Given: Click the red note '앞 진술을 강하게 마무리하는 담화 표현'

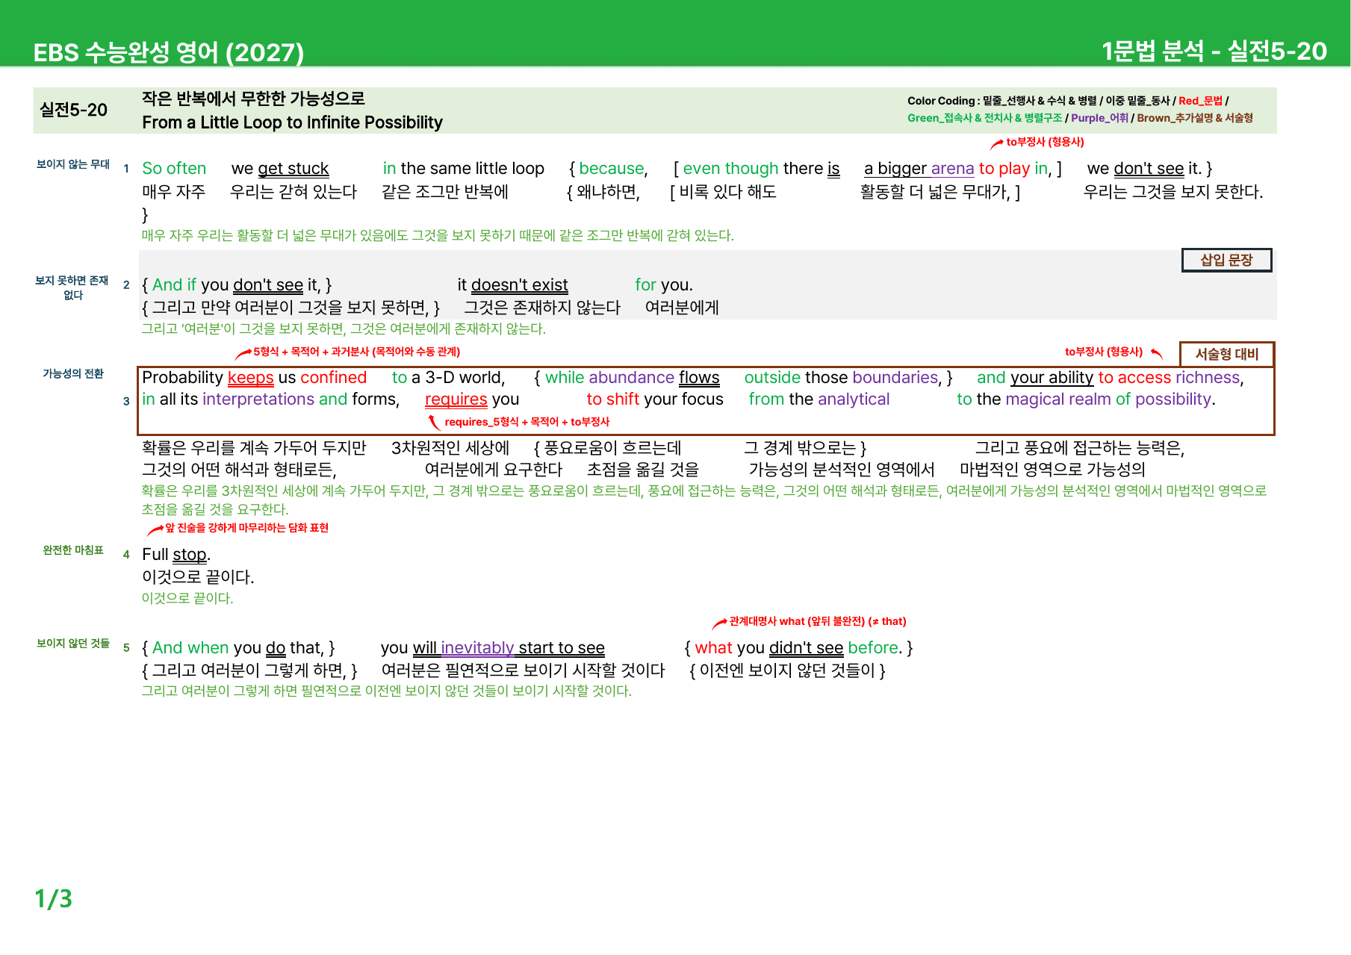Looking at the screenshot, I should [246, 528].
